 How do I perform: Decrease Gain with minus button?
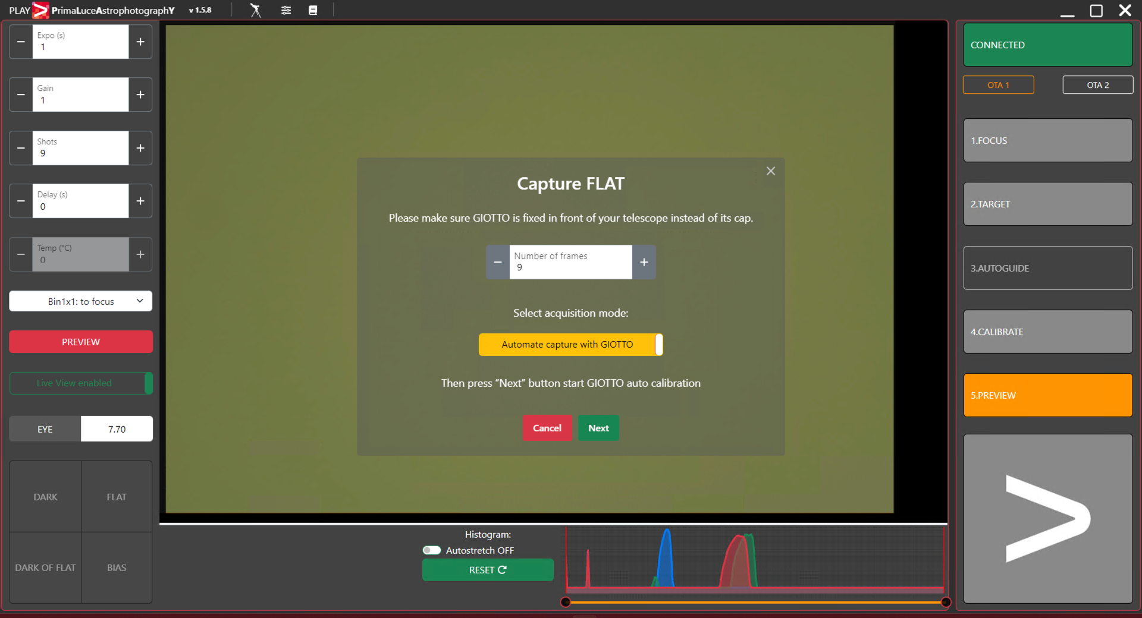(x=21, y=94)
